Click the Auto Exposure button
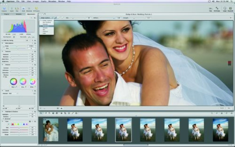Image resolution: width=235 pixels, height=147 pixels. [13, 37]
